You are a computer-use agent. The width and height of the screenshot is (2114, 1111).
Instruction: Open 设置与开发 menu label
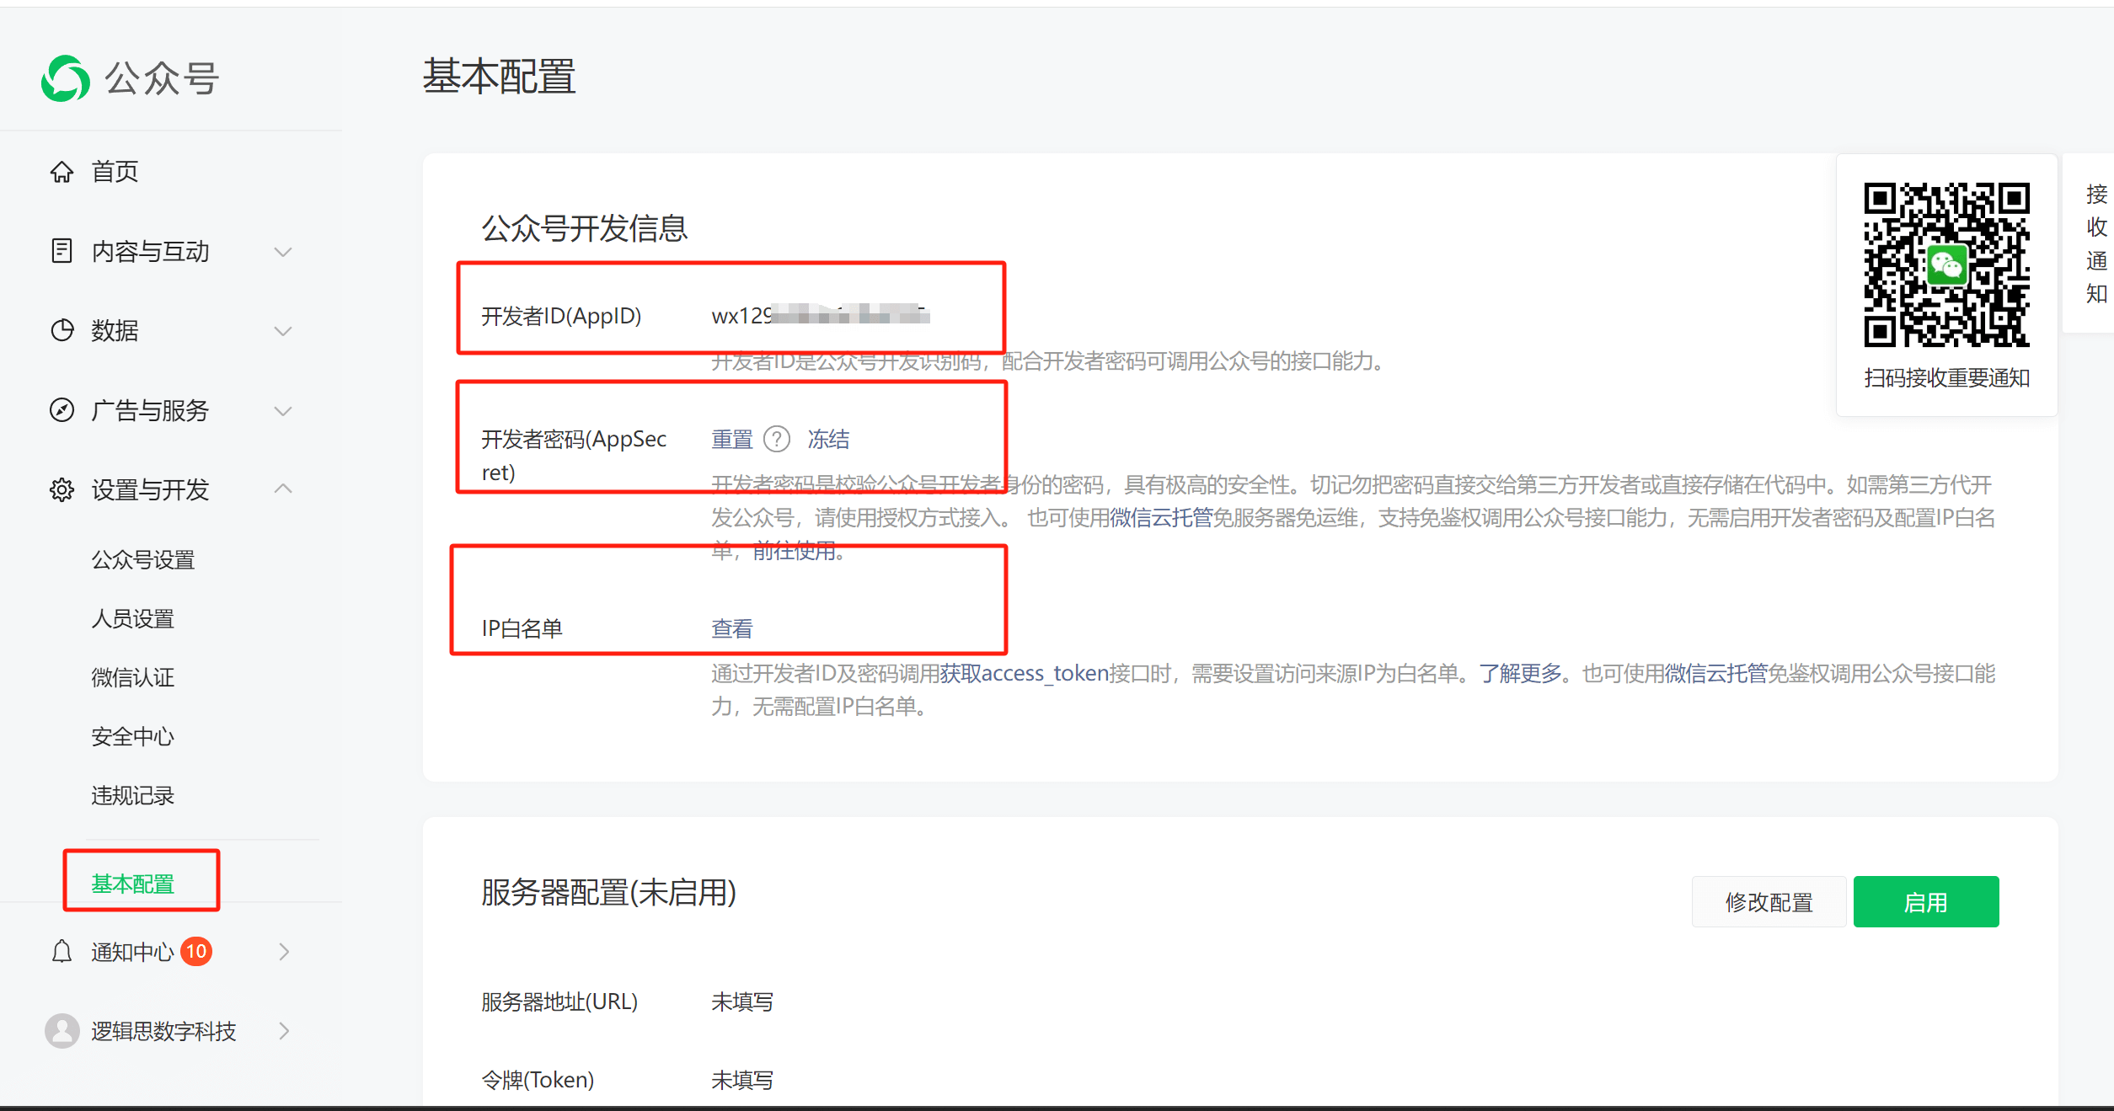coord(150,489)
